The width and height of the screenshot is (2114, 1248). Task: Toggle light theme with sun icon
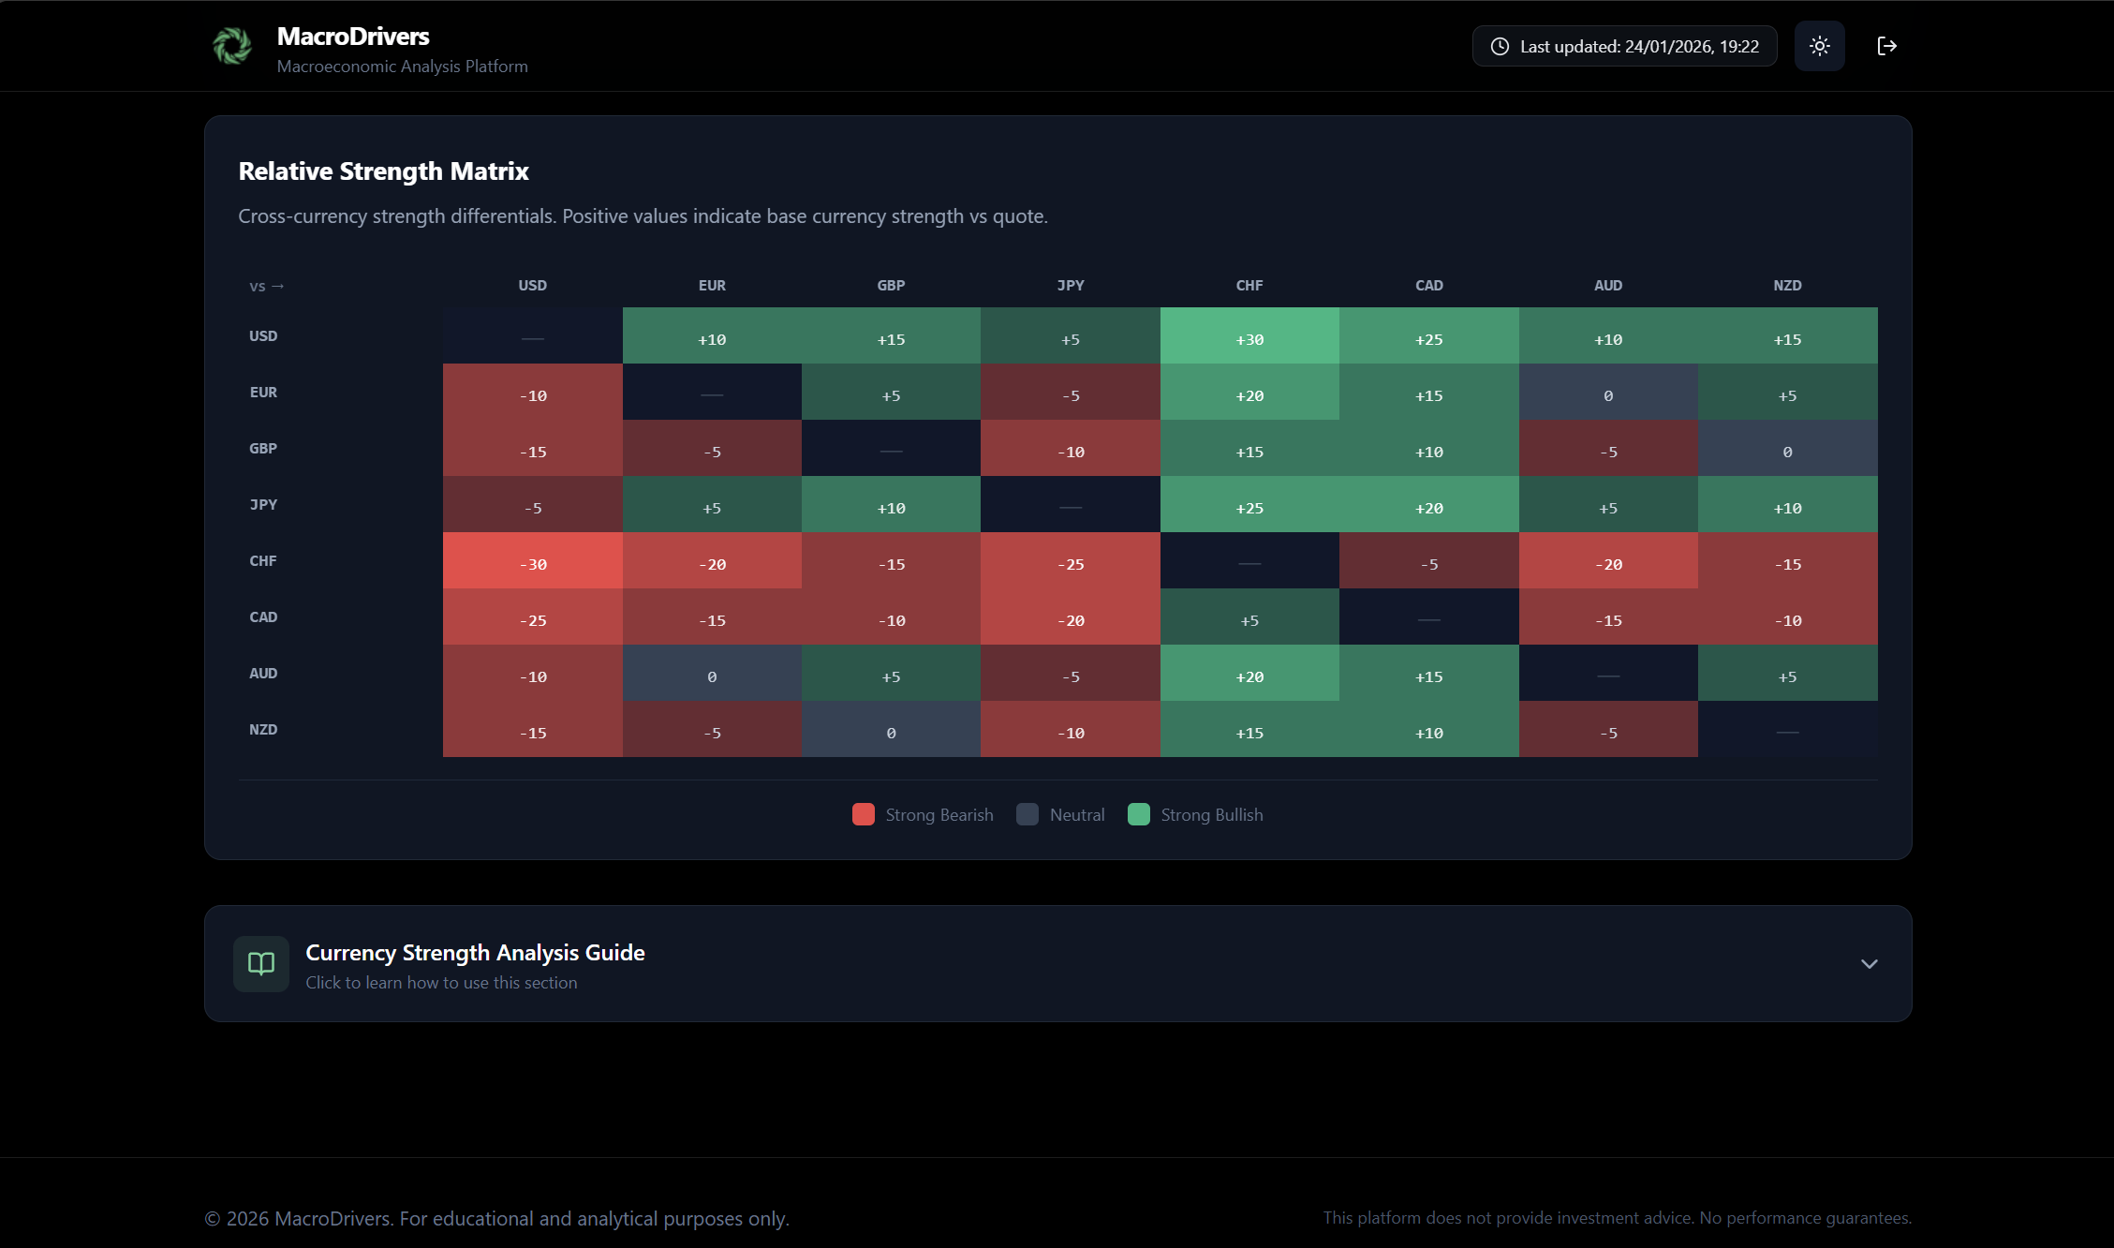[x=1819, y=46]
